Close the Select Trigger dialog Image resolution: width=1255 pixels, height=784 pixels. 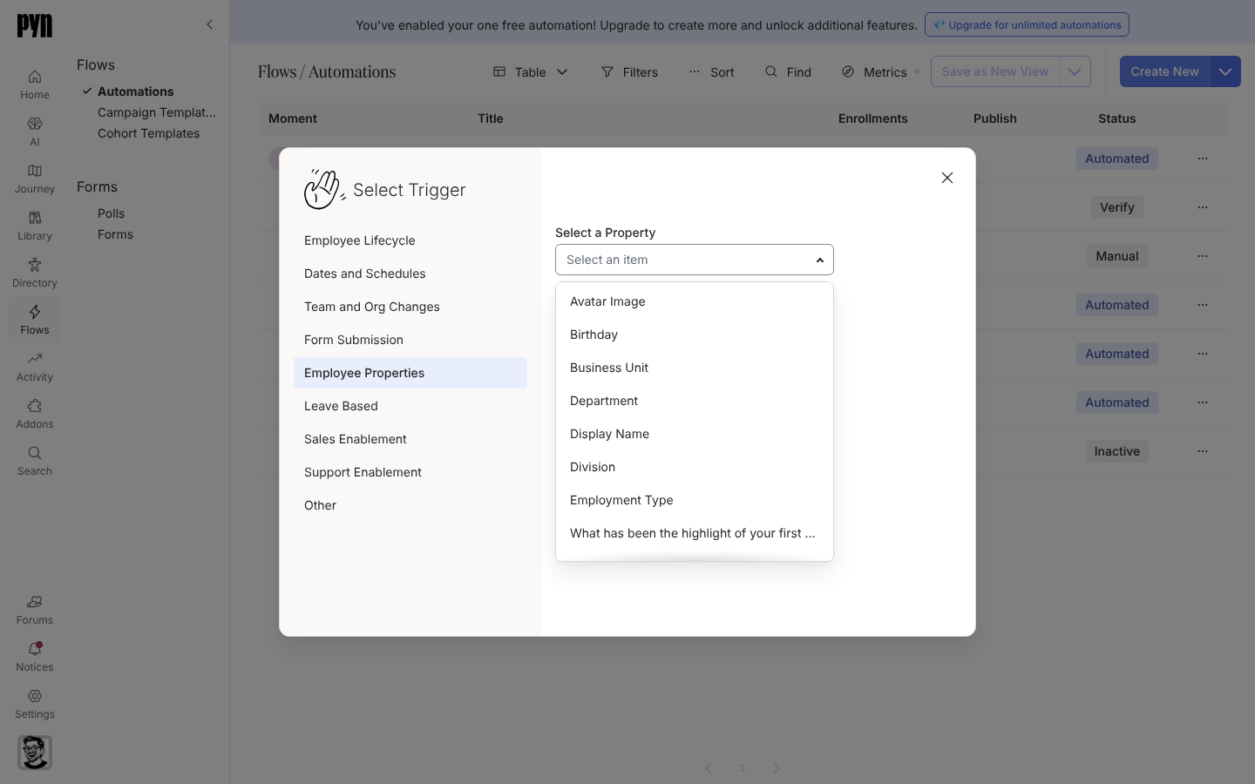point(947,178)
